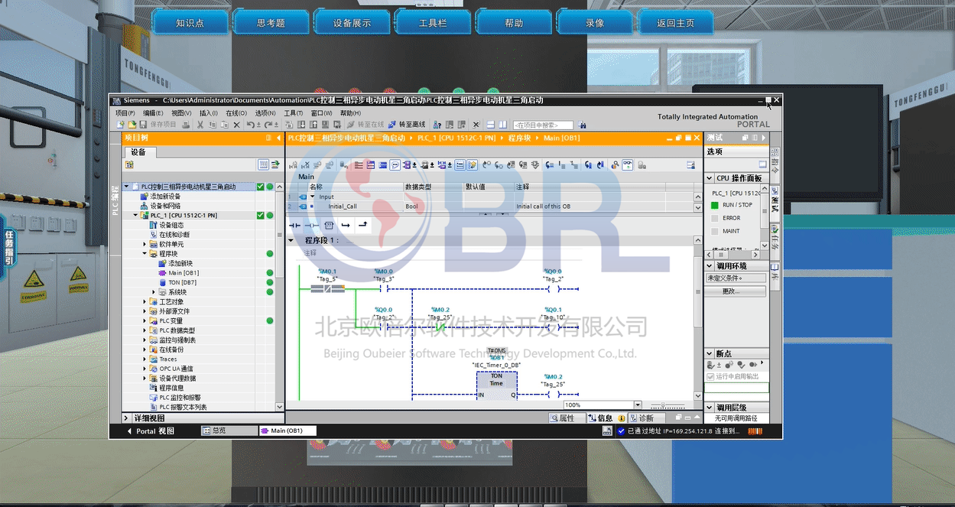Click the save project disk icon

pos(143,125)
